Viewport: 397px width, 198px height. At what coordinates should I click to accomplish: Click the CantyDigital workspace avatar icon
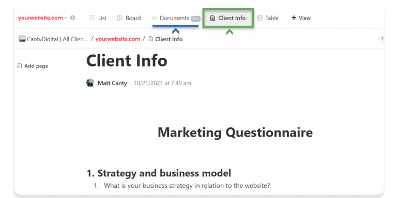22,39
